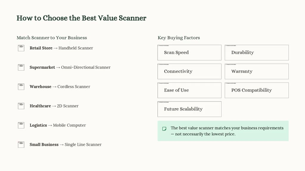Select the Scan Speed box

coord(189,52)
